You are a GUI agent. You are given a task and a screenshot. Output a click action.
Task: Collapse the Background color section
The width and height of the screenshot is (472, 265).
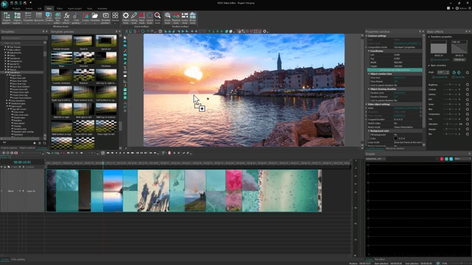[x=369, y=131]
